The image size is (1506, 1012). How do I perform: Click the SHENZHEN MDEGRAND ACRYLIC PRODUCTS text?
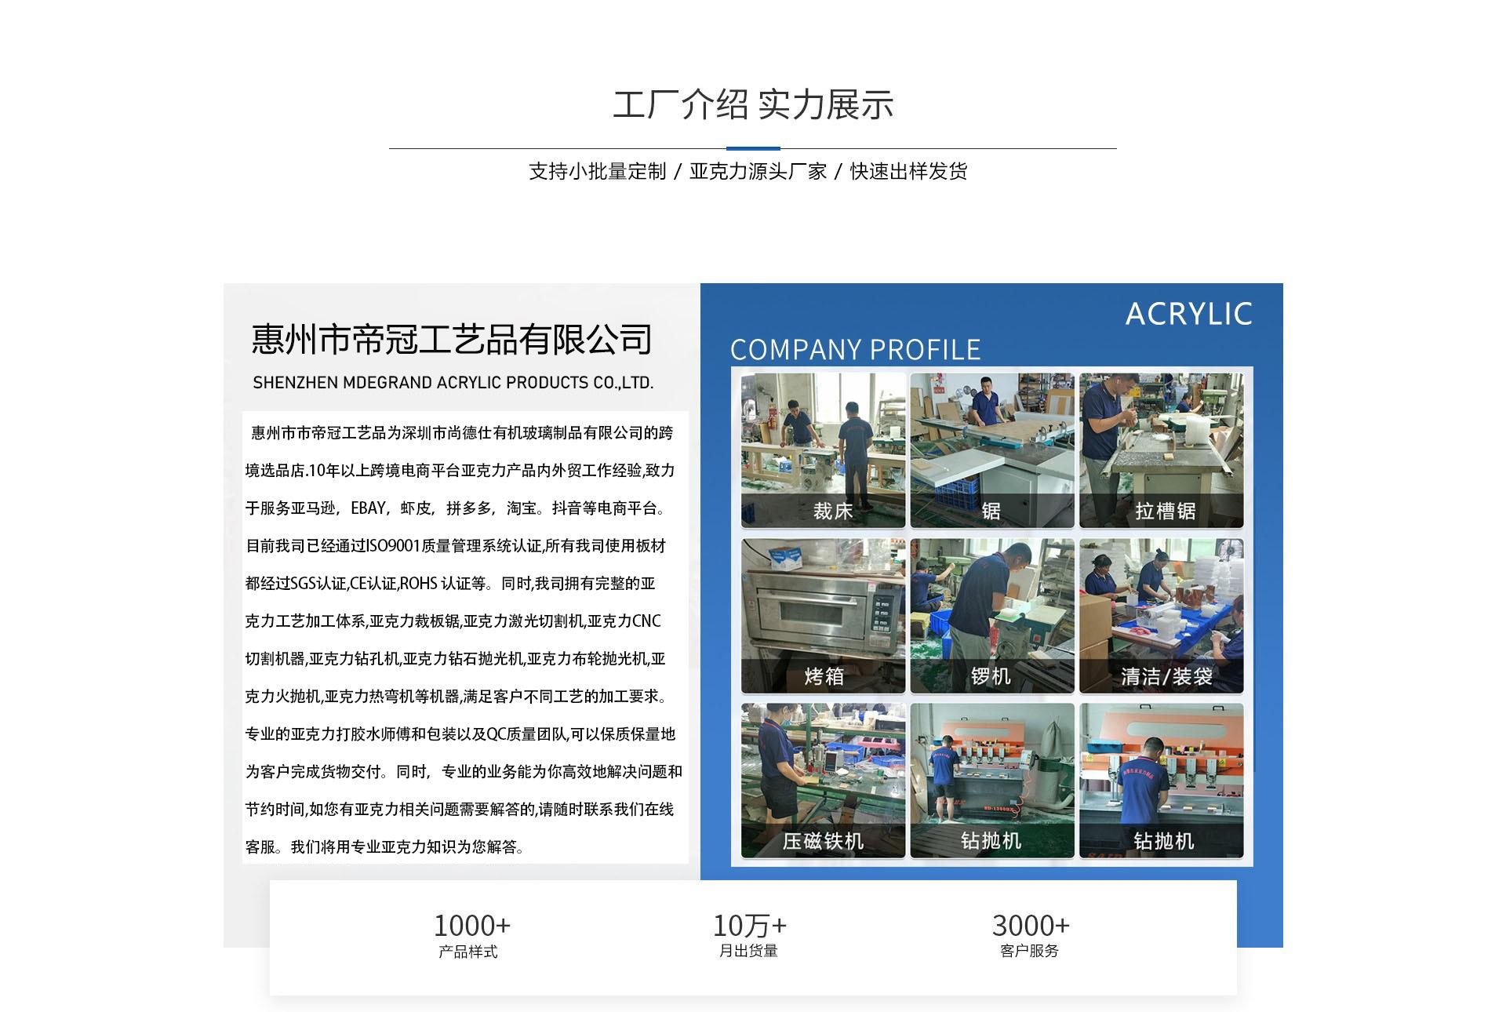coord(453,383)
